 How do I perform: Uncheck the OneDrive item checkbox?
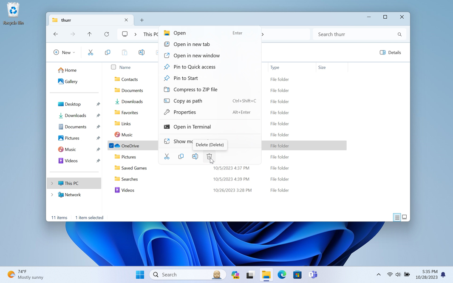click(111, 146)
